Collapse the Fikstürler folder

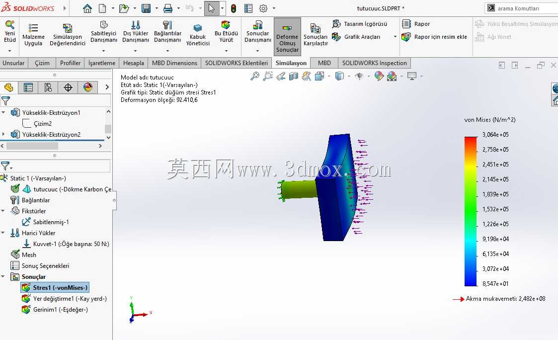pos(3,211)
